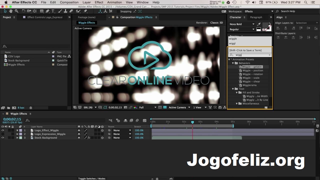Toggle Motion Blur timeline switch

tap(137, 120)
